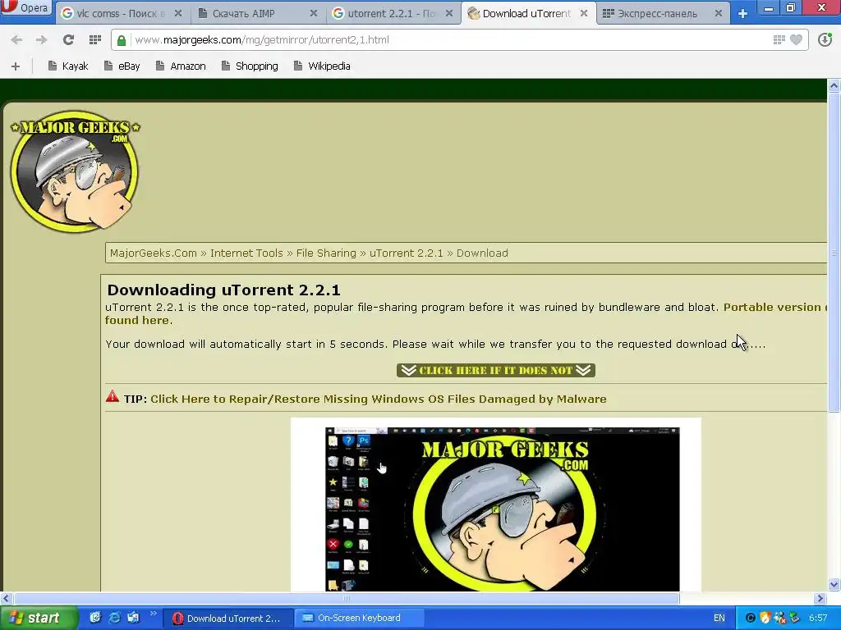This screenshot has height=630, width=841.
Task: Click vertical scrollbar up arrow
Action: point(834,85)
